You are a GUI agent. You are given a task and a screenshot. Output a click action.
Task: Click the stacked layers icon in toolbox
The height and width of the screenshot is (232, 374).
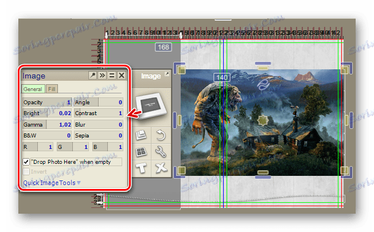click(x=141, y=135)
